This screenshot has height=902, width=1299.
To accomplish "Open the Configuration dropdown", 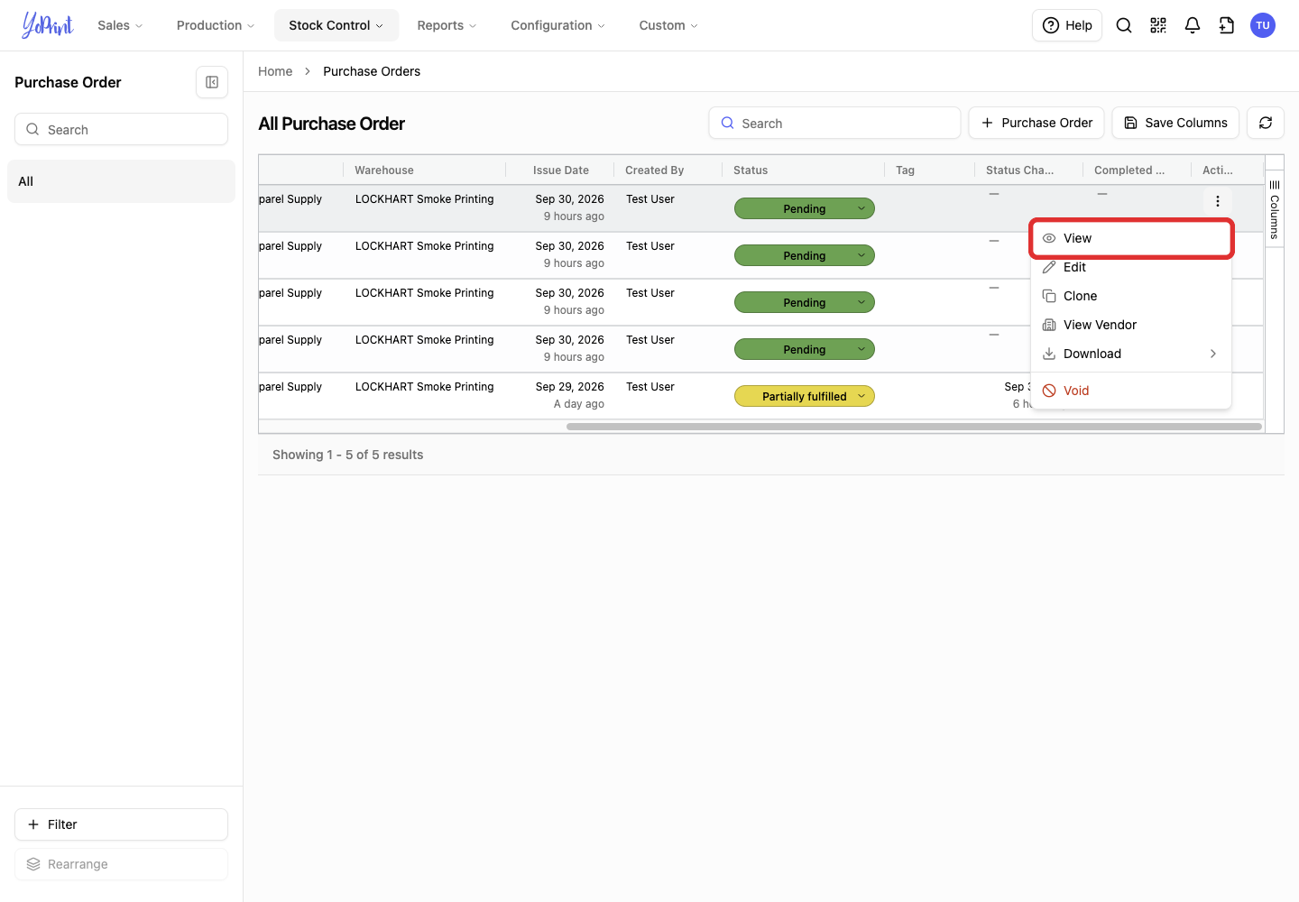I will (x=557, y=25).
